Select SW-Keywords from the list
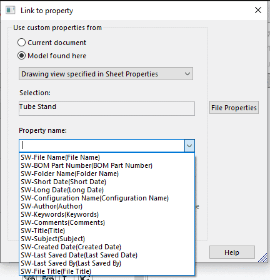The width and height of the screenshot is (270, 280). (x=107, y=214)
